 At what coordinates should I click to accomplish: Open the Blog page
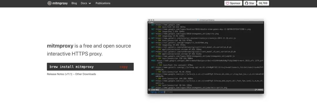click(x=74, y=3)
